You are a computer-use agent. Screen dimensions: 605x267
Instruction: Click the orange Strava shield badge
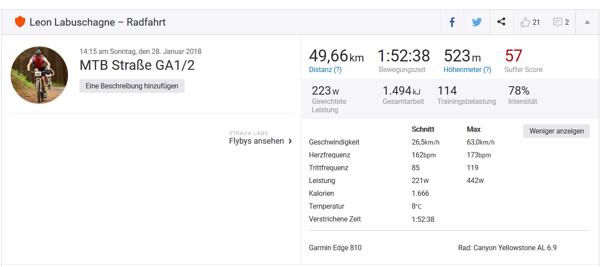pyautogui.click(x=20, y=22)
